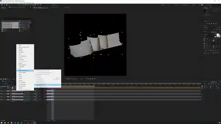Image resolution: width=221 pixels, height=124 pixels.
Task: Click Invert Selection in the context menu
Action: (25, 84)
